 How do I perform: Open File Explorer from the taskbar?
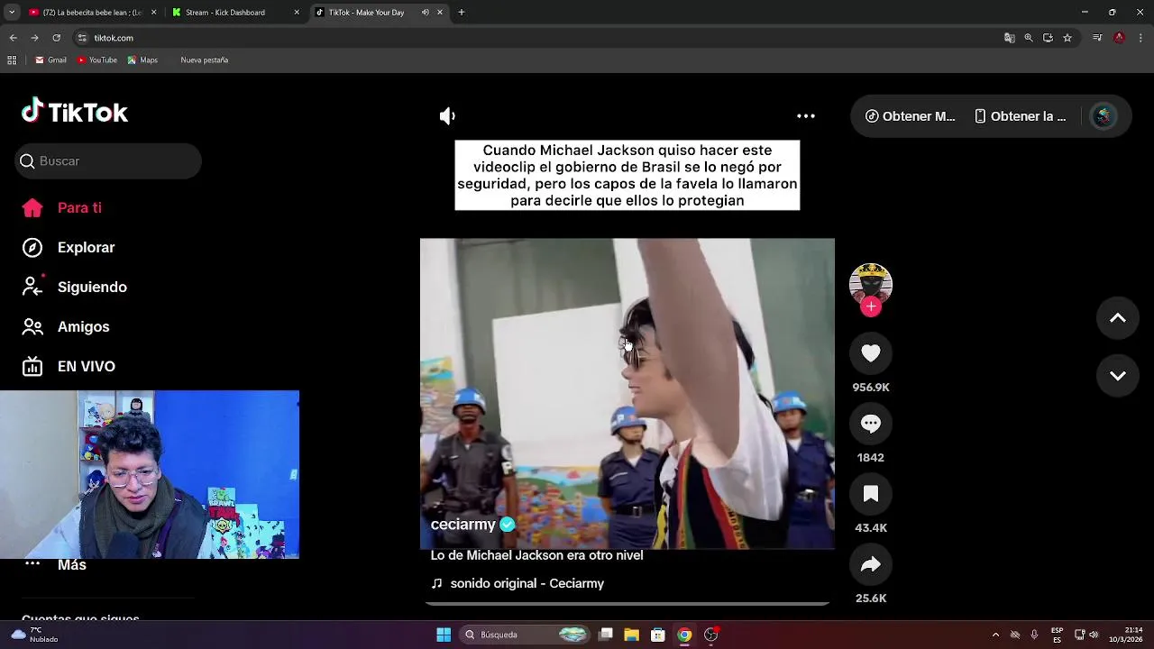pos(632,635)
